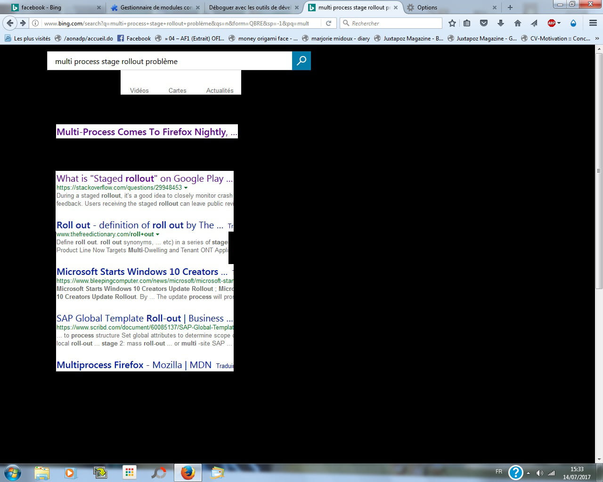
Task: Bookmark this page with the star icon
Action: click(x=452, y=23)
